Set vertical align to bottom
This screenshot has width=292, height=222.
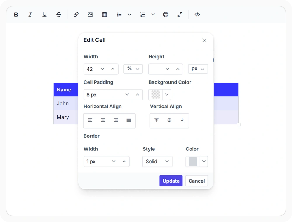(182, 120)
